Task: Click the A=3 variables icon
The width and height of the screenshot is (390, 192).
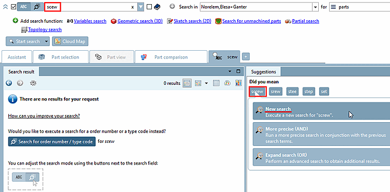Action: (70, 21)
